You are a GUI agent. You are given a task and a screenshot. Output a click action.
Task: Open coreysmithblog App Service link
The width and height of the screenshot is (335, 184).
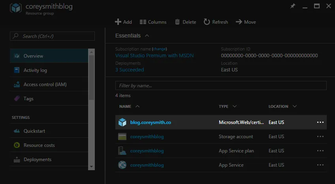click(x=147, y=165)
